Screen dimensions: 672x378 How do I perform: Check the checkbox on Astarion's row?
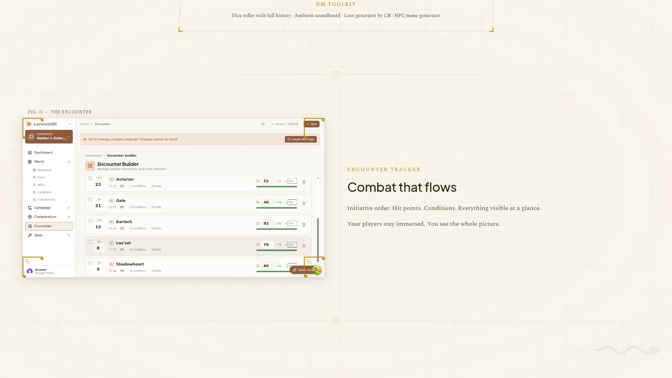tap(91, 178)
